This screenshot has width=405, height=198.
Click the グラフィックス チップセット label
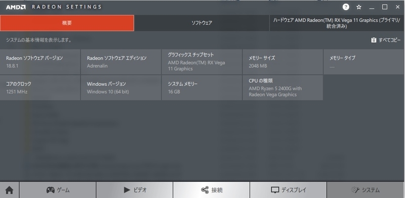pos(191,55)
